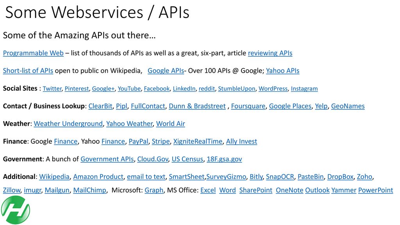Open the Wikipedia link under Additional
Image resolution: width=400 pixels, height=225 pixels.
pyautogui.click(x=54, y=177)
